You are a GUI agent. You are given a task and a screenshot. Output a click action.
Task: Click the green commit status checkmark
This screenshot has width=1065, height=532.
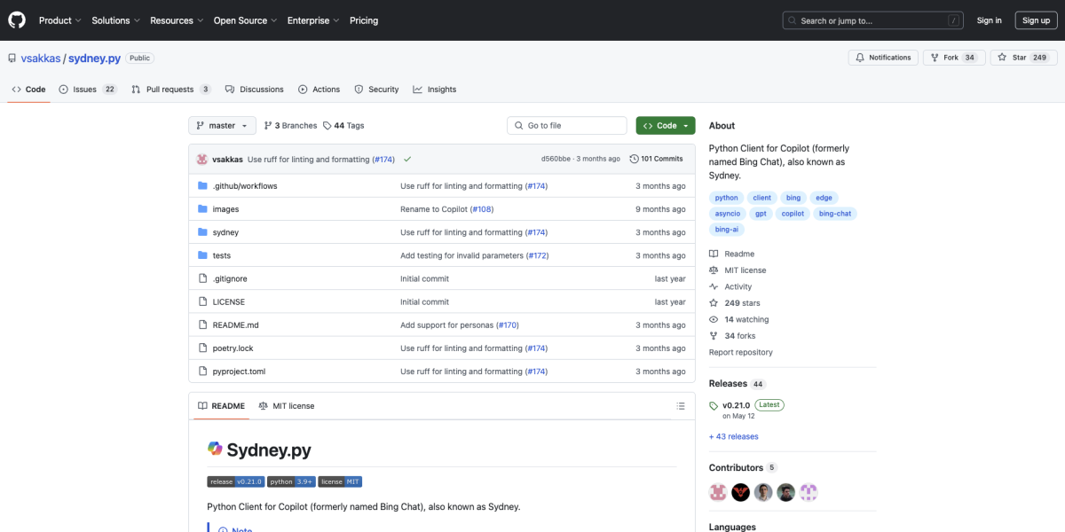(407, 159)
